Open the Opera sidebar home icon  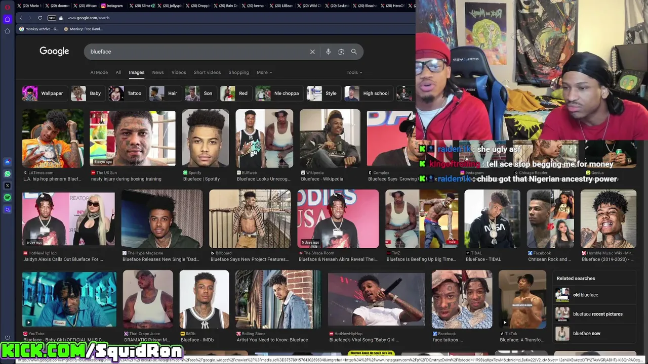(7, 19)
